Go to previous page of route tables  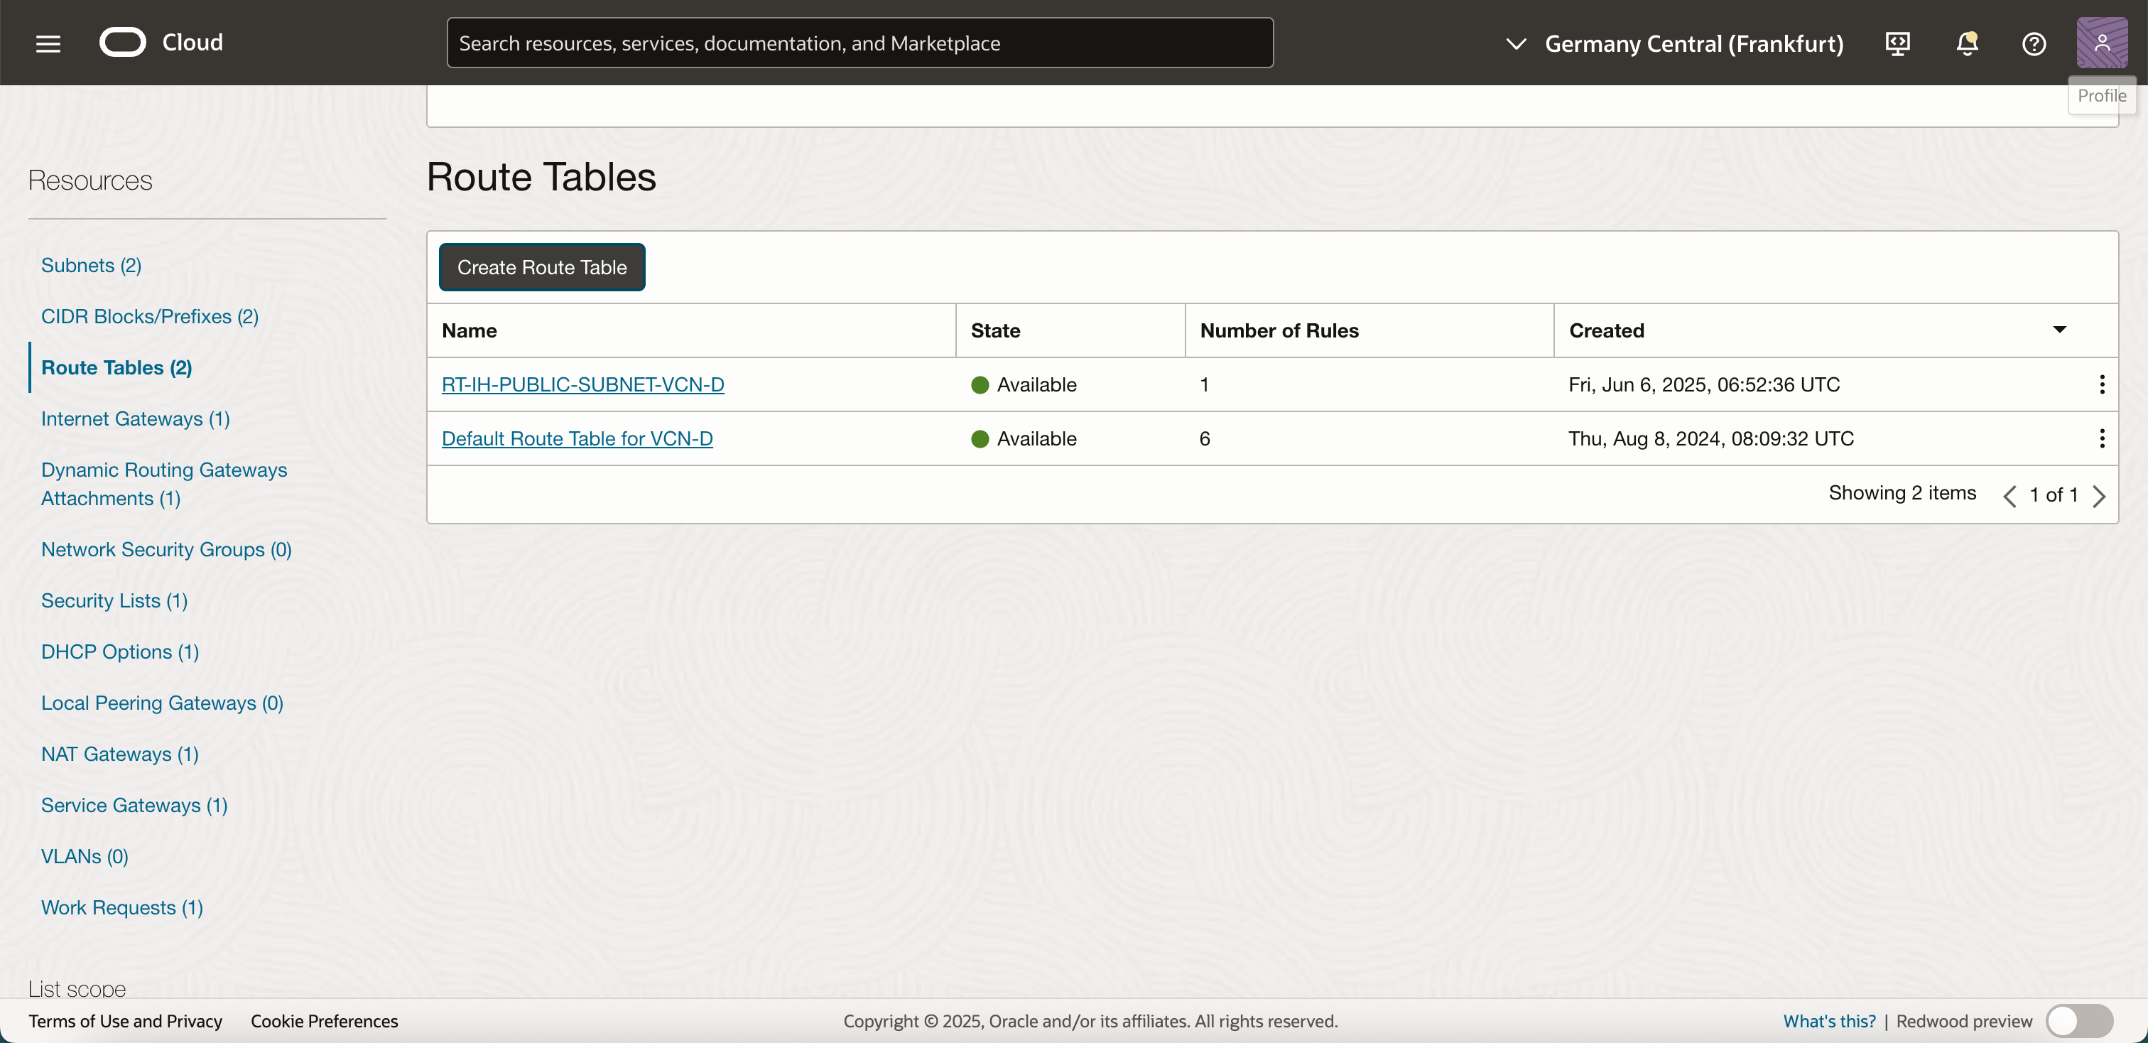(2009, 496)
